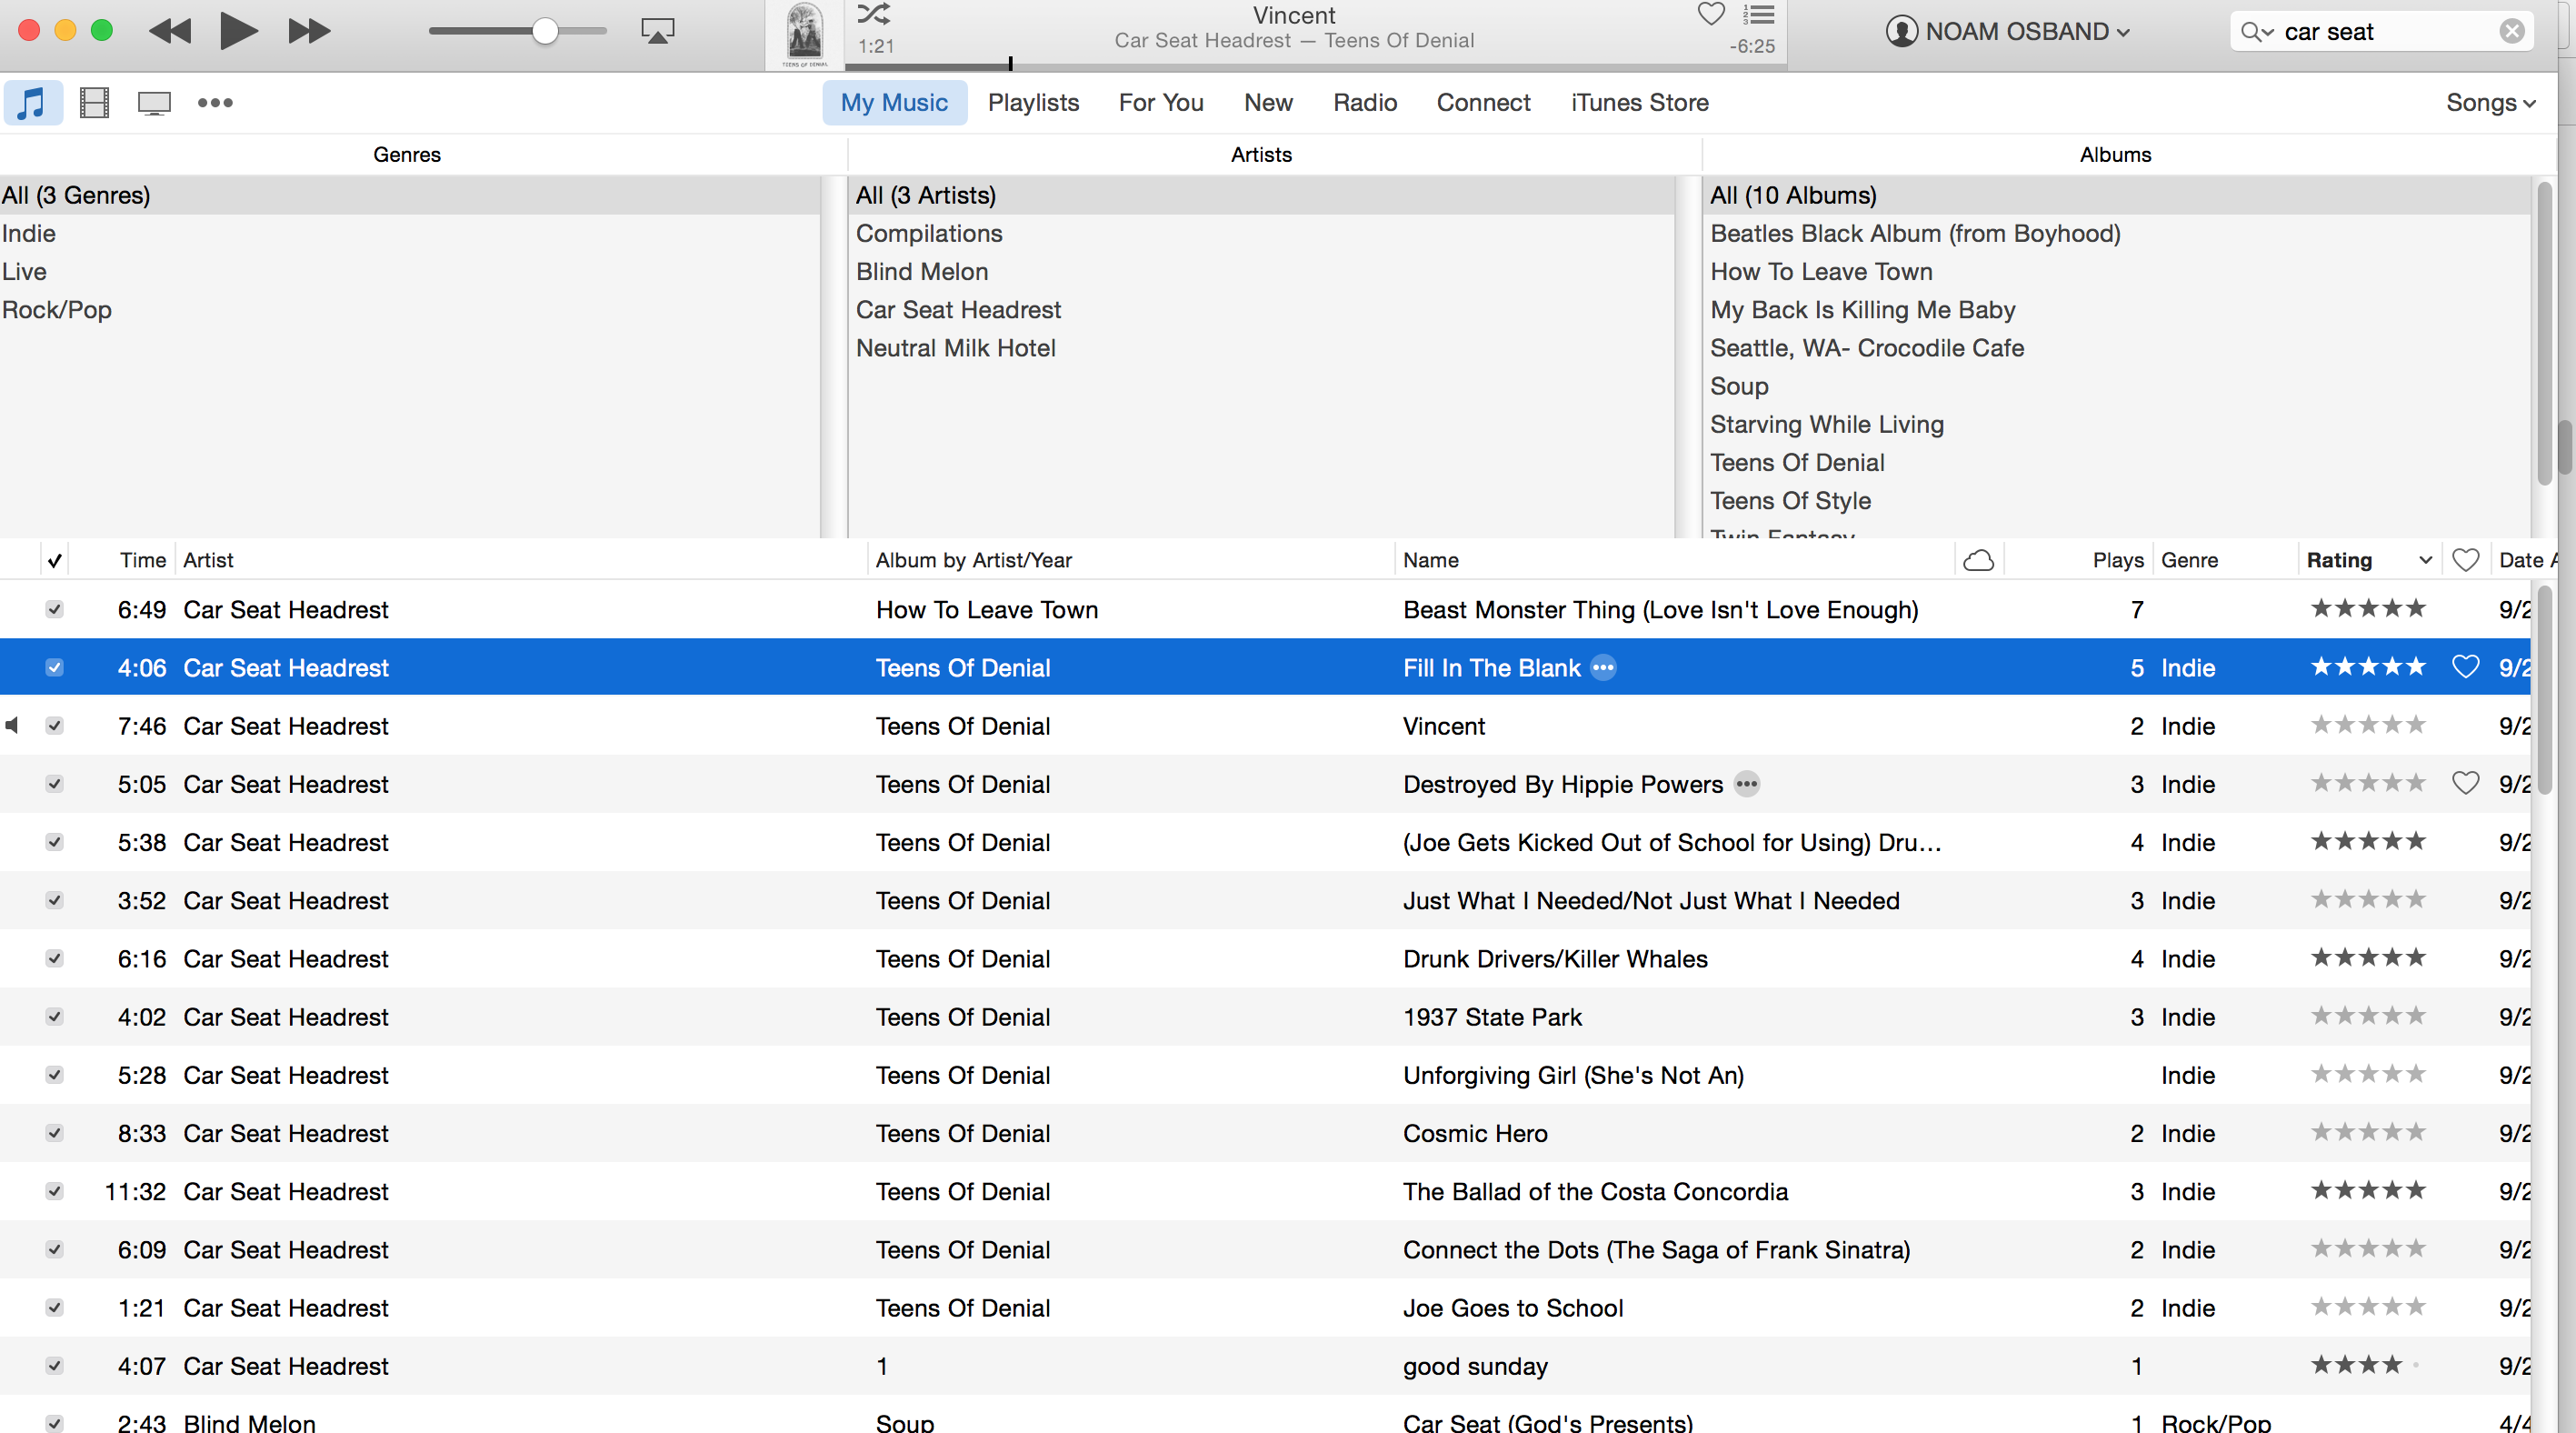Set star rating for Vincent

click(2367, 724)
